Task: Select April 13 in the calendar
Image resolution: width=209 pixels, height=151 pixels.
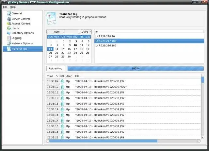Action: click(x=50, y=49)
